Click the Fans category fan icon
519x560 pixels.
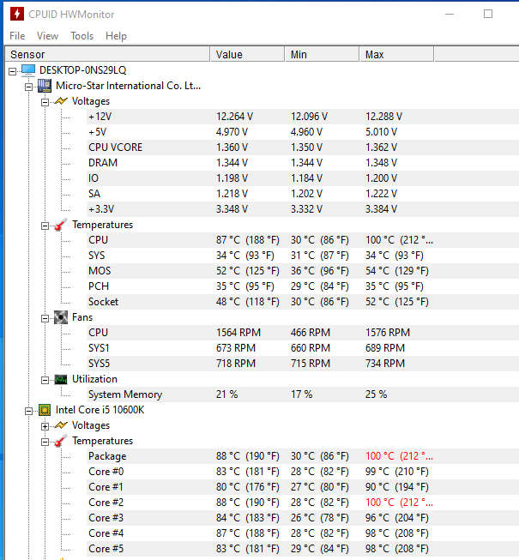pyautogui.click(x=61, y=317)
